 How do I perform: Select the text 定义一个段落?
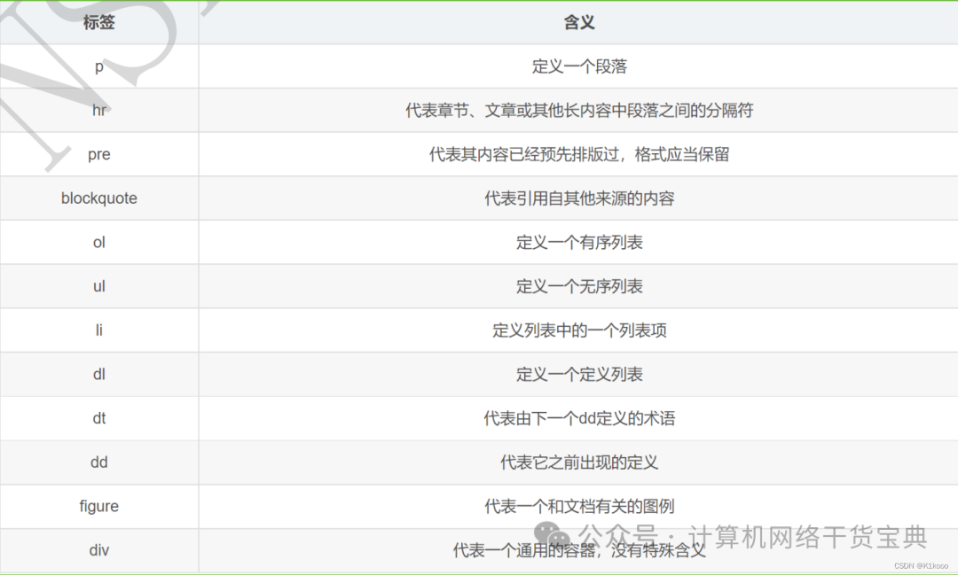coord(578,66)
